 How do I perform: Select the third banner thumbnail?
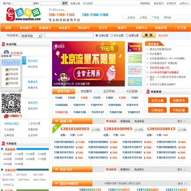(x=135, y=70)
